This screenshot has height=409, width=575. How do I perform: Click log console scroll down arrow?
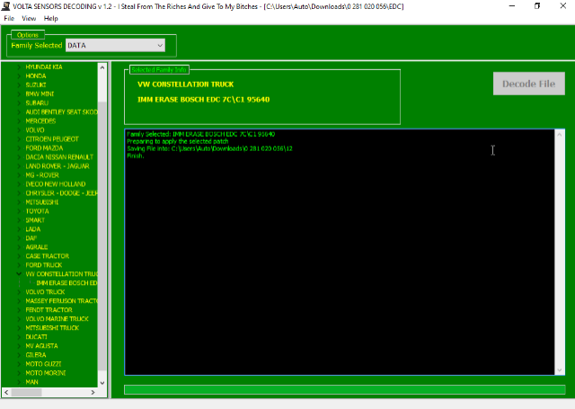click(559, 370)
